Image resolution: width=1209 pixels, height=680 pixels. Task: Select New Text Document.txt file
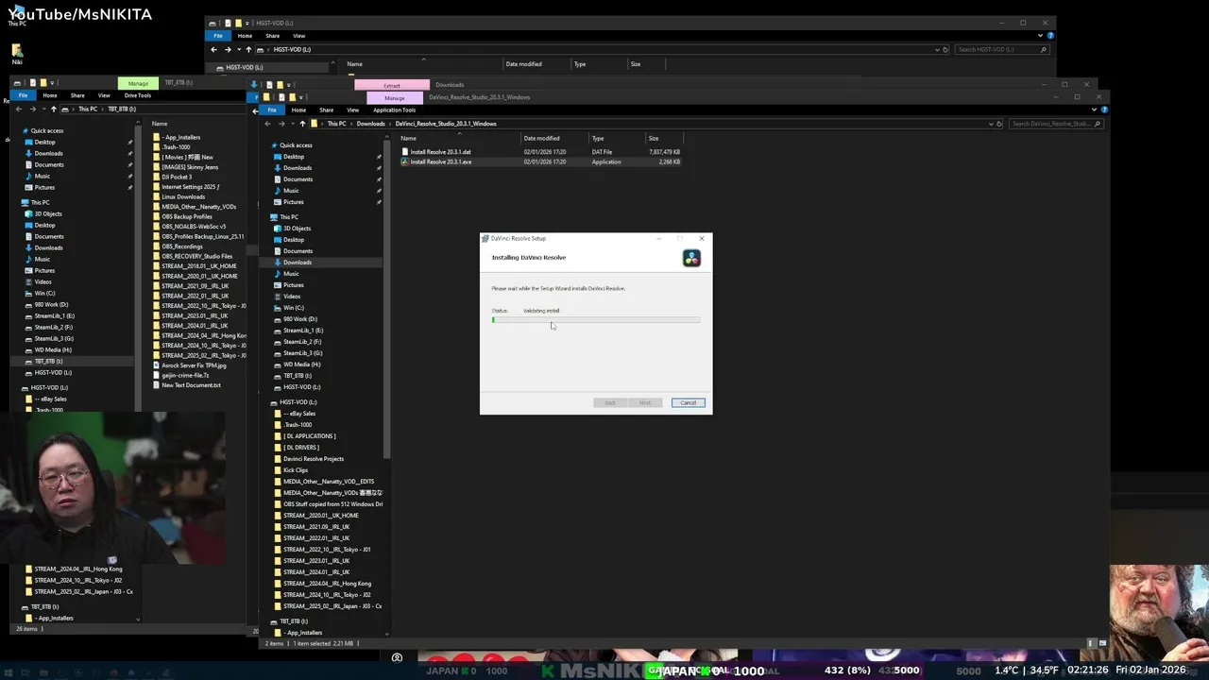pyautogui.click(x=191, y=385)
